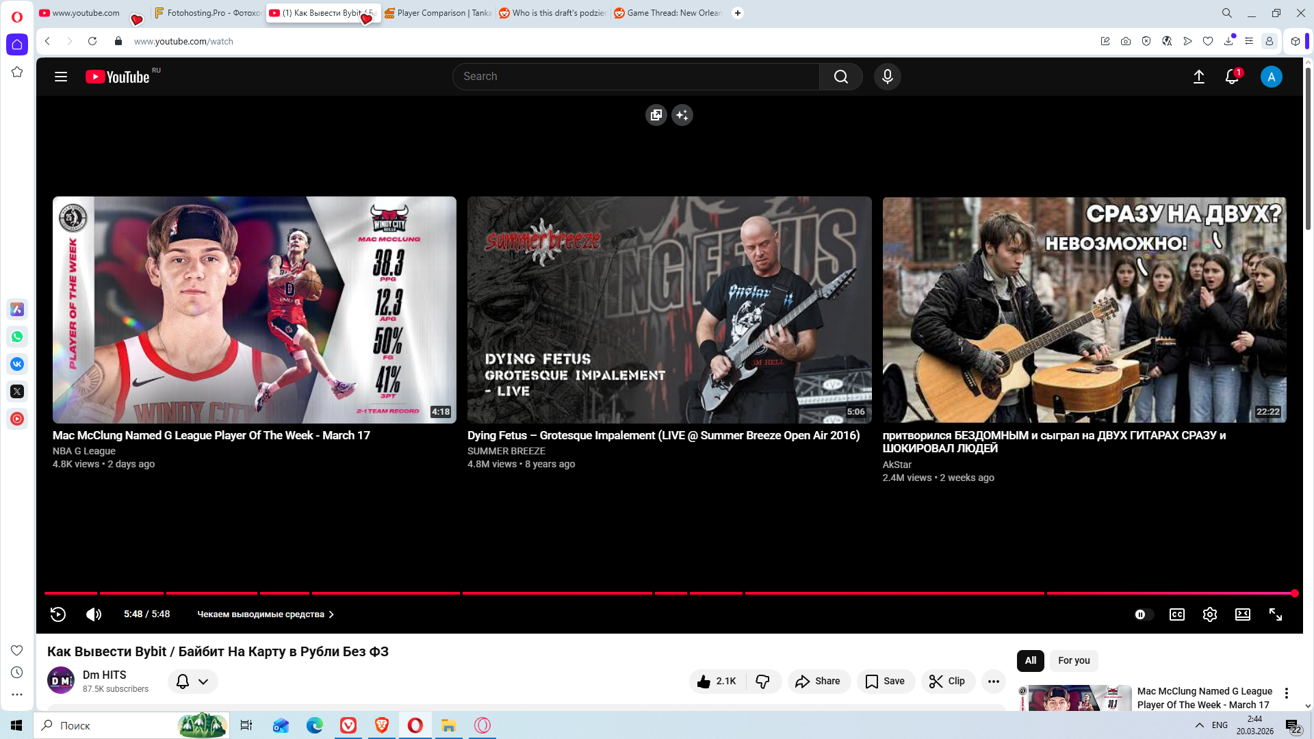Image resolution: width=1314 pixels, height=739 pixels.
Task: Click the Share button
Action: click(818, 681)
